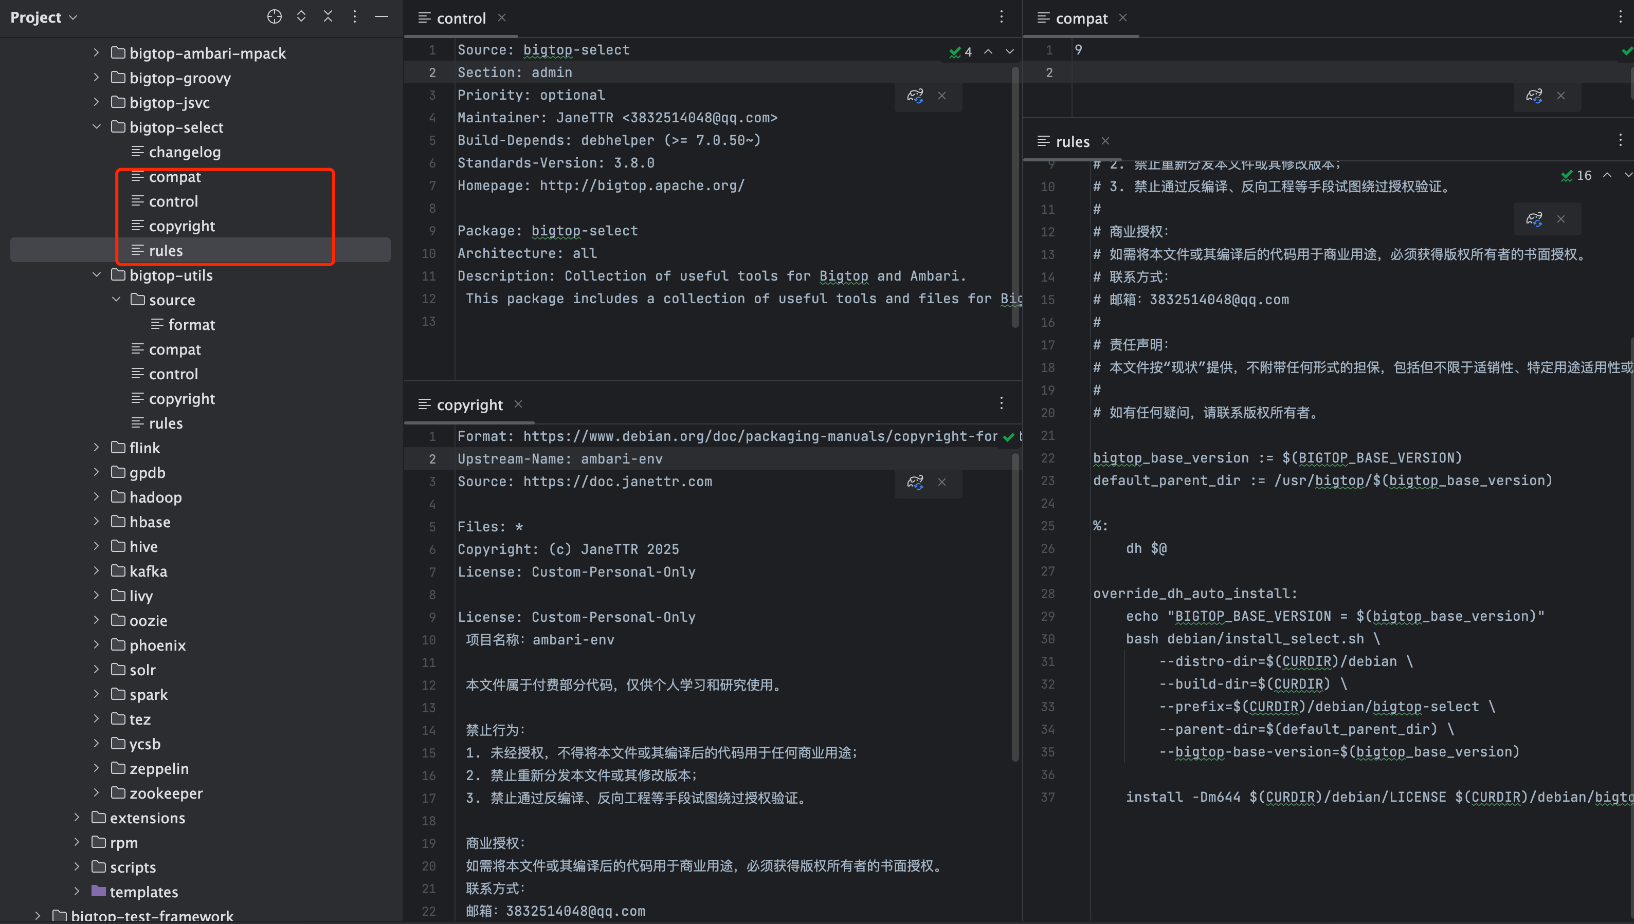Expand the extensions folder
This screenshot has height=924, width=1634.
coord(77,818)
